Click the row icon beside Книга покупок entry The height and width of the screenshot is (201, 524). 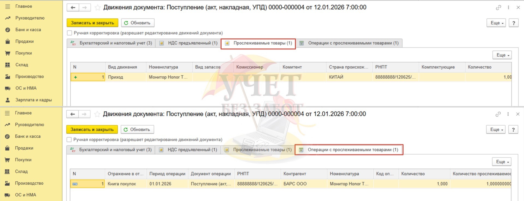[75, 184]
